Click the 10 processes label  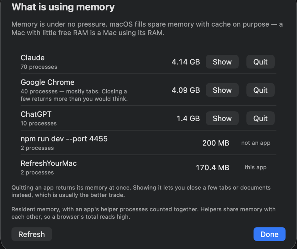pyautogui.click(x=38, y=123)
